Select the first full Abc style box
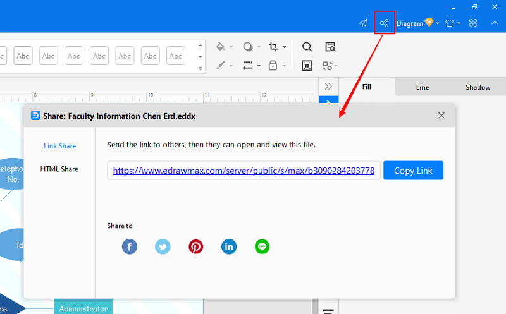This screenshot has height=314, width=506. [23, 56]
